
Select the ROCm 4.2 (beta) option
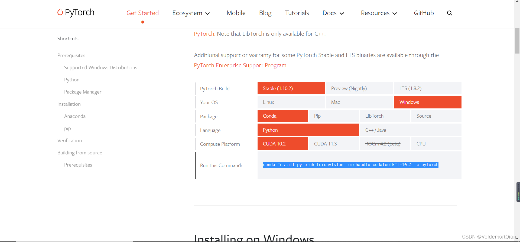click(385, 144)
